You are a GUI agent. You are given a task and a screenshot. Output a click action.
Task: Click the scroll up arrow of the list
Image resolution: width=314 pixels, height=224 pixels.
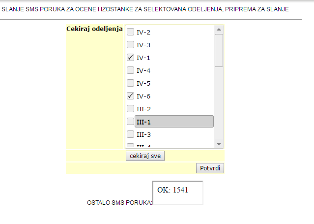point(219,29)
